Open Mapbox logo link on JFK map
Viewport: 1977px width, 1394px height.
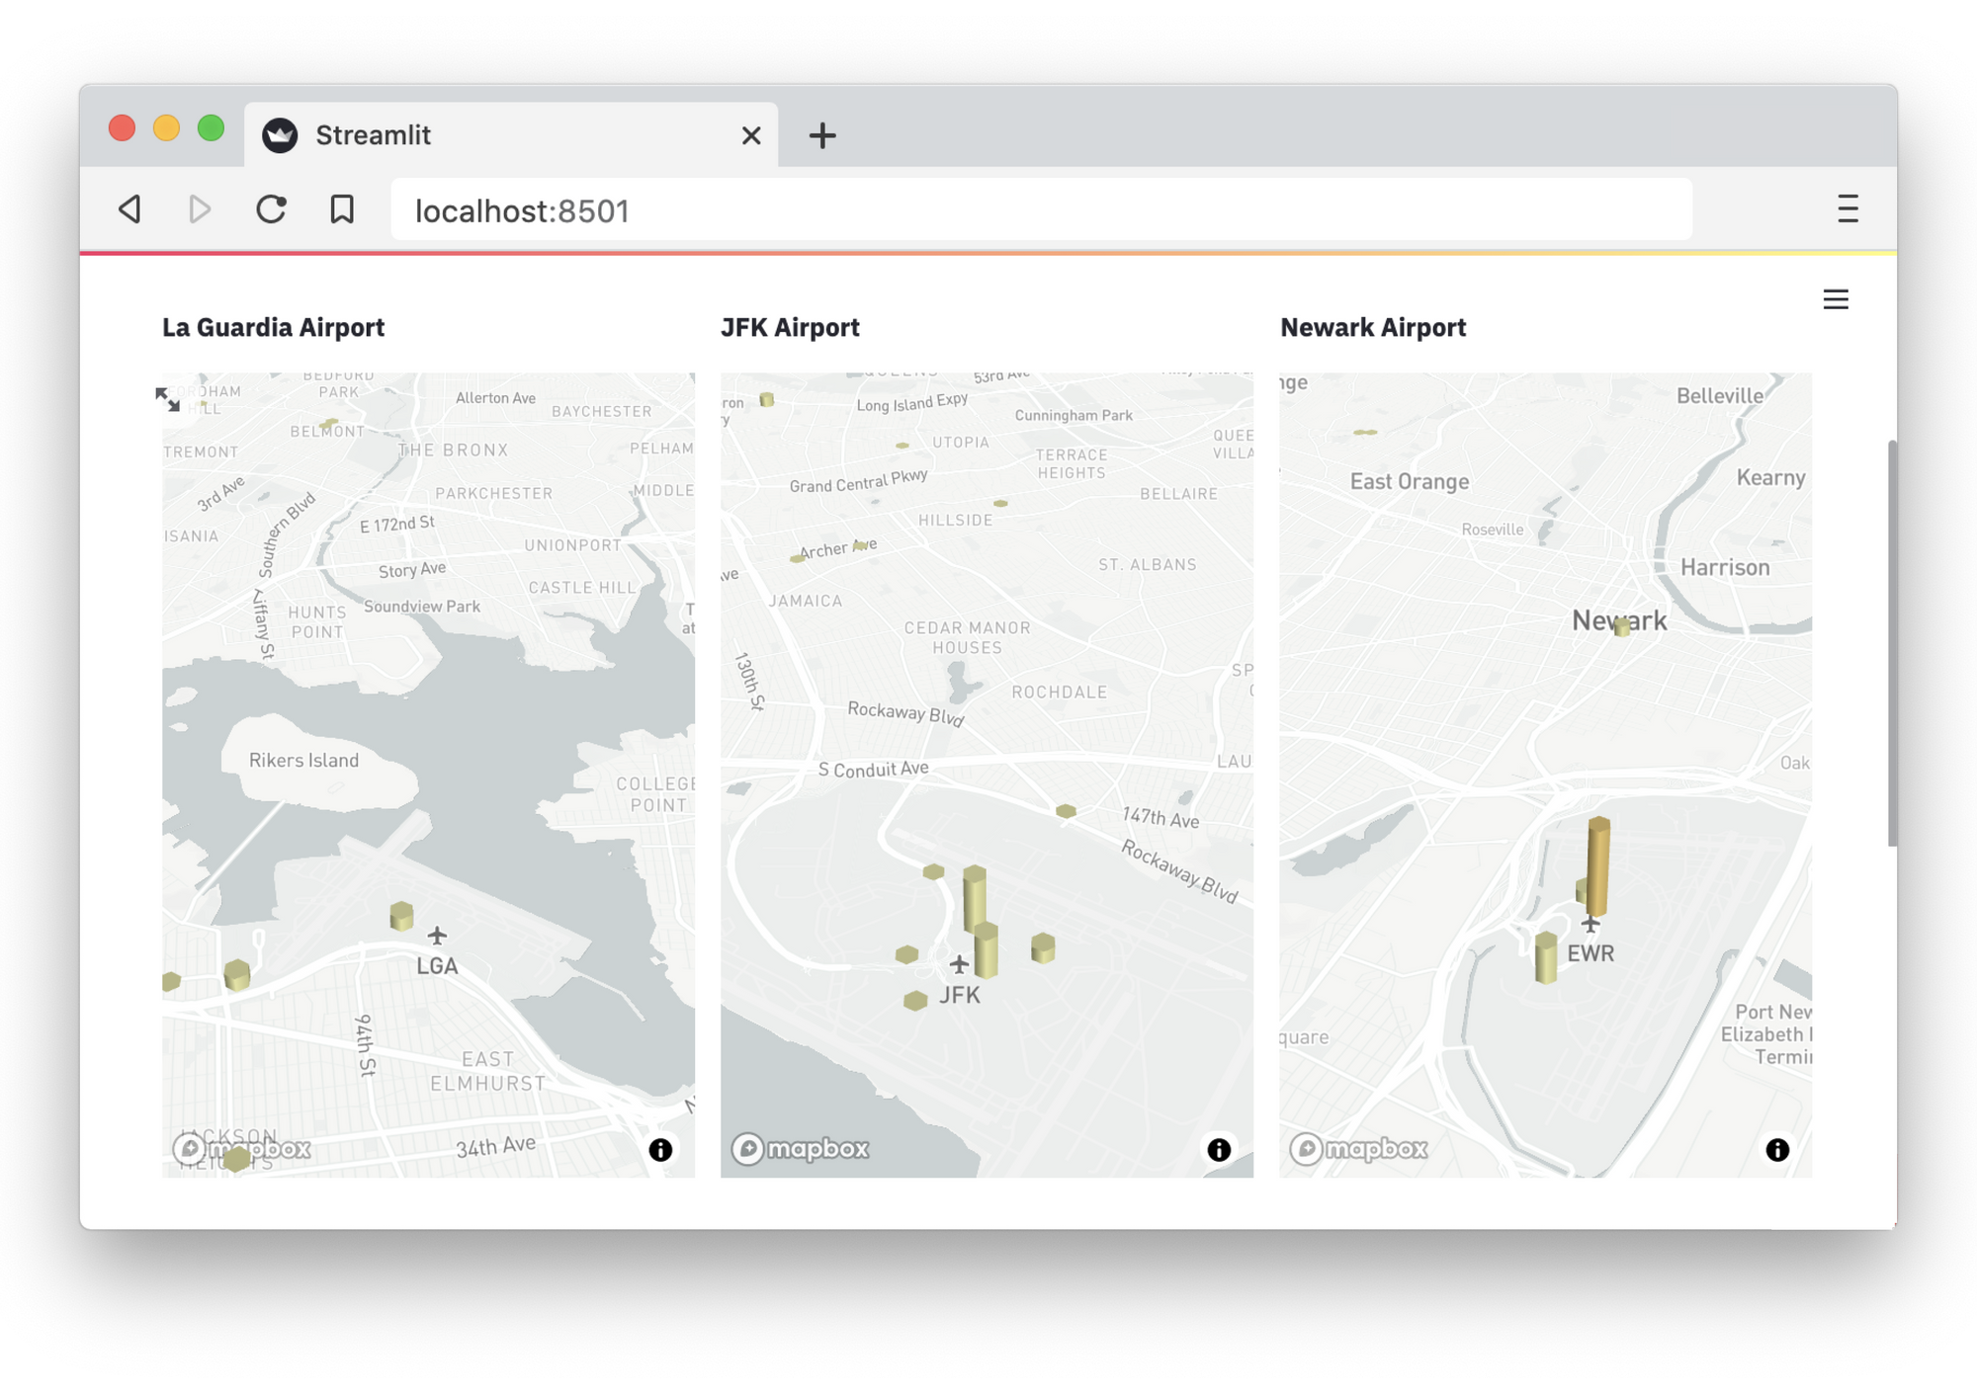coord(801,1149)
